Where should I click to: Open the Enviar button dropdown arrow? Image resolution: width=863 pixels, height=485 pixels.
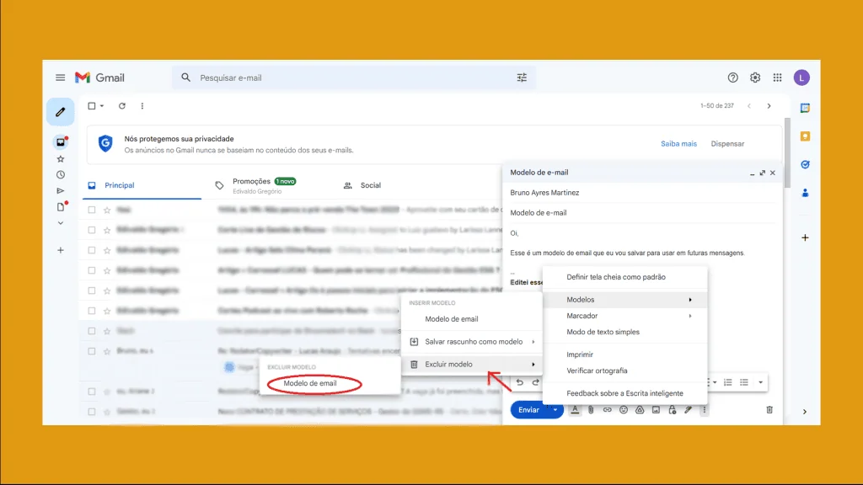555,410
